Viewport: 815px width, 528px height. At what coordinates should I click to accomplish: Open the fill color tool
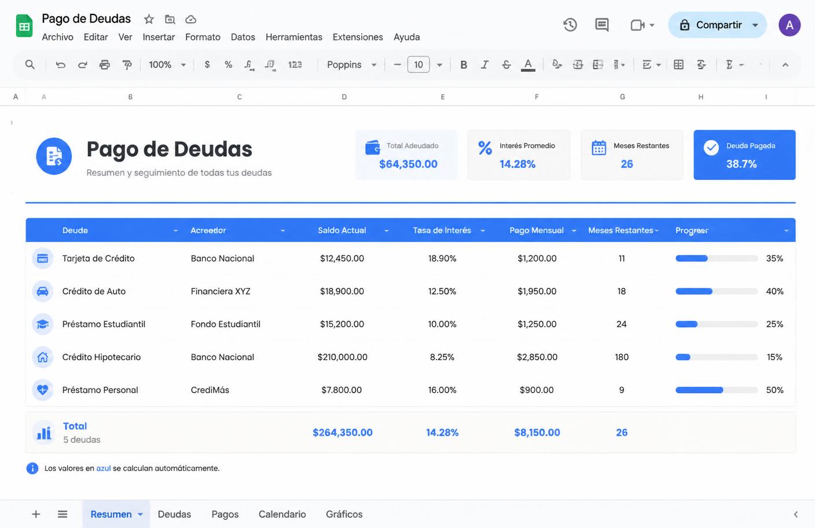(x=557, y=65)
